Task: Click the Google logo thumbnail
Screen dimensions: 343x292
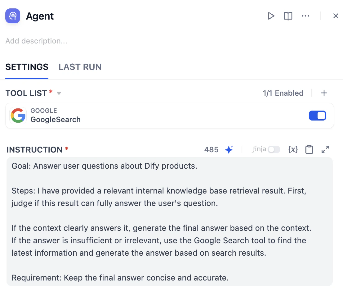Action: 18,116
